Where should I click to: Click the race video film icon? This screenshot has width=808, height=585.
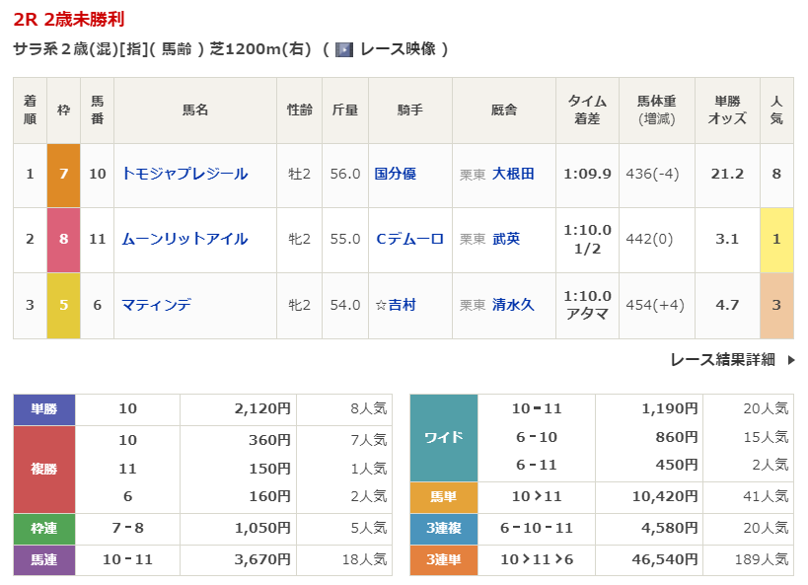tap(344, 49)
